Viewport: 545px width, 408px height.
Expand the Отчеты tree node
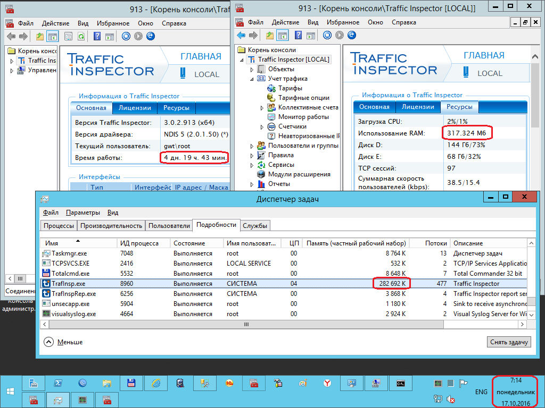coord(252,184)
